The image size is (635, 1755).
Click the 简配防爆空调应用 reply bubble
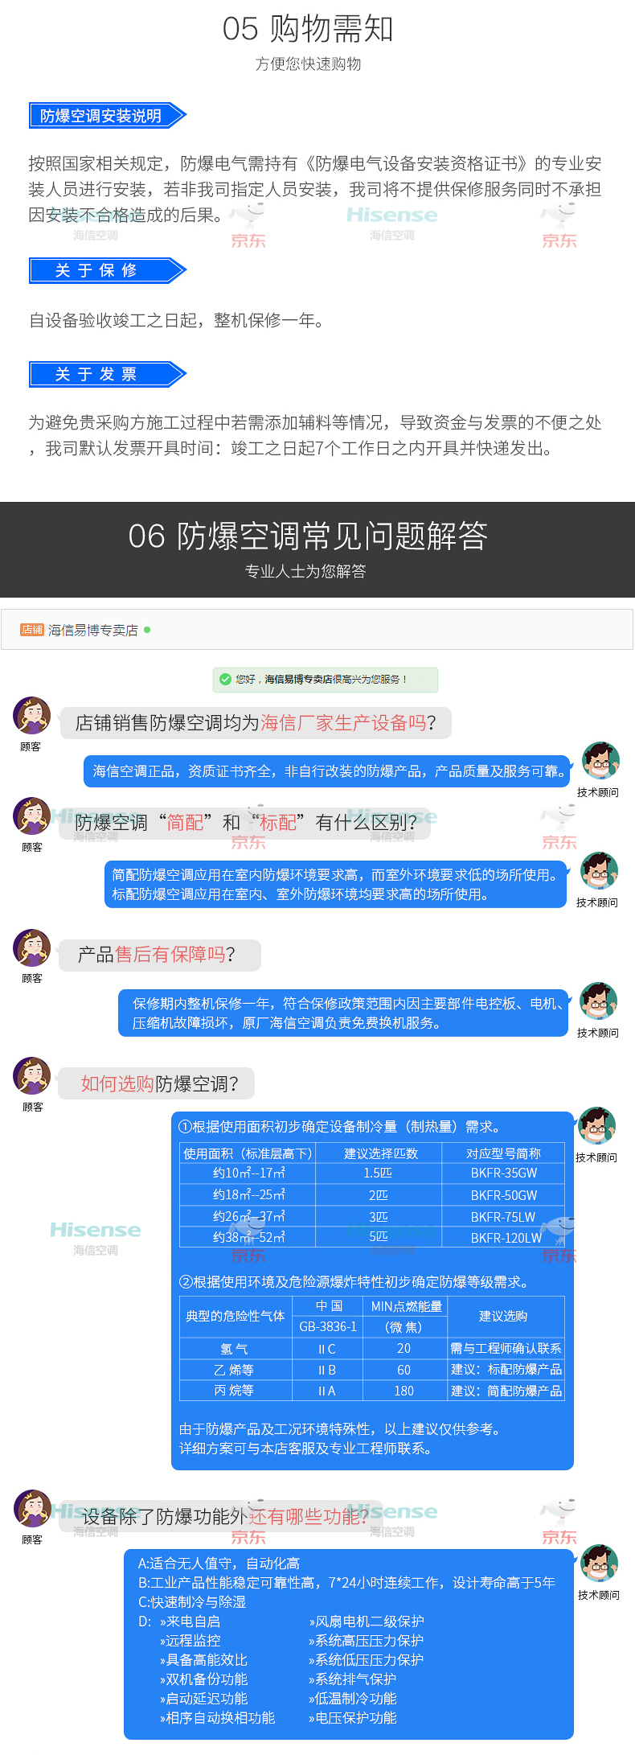pyautogui.click(x=336, y=884)
